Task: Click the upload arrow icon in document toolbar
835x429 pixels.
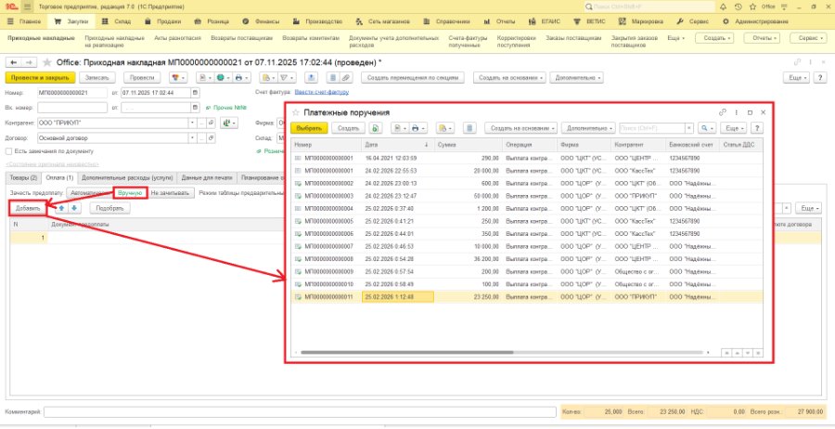Action: click(x=312, y=78)
